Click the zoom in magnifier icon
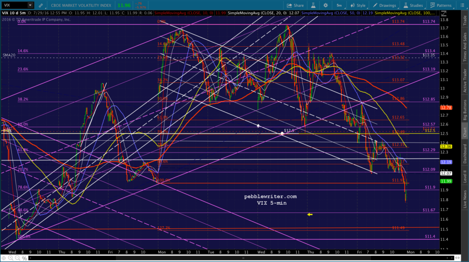The height and width of the screenshot is (262, 469). tap(11, 258)
